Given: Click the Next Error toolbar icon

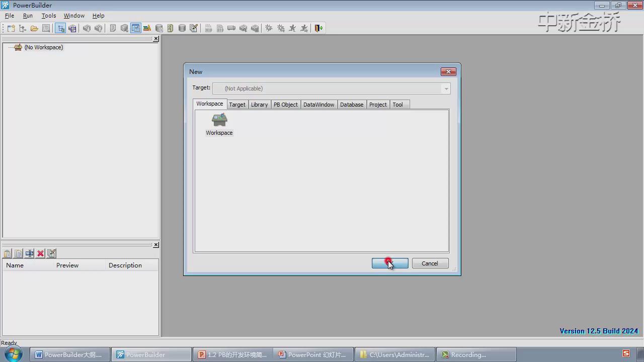Looking at the screenshot, I should [x=87, y=28].
